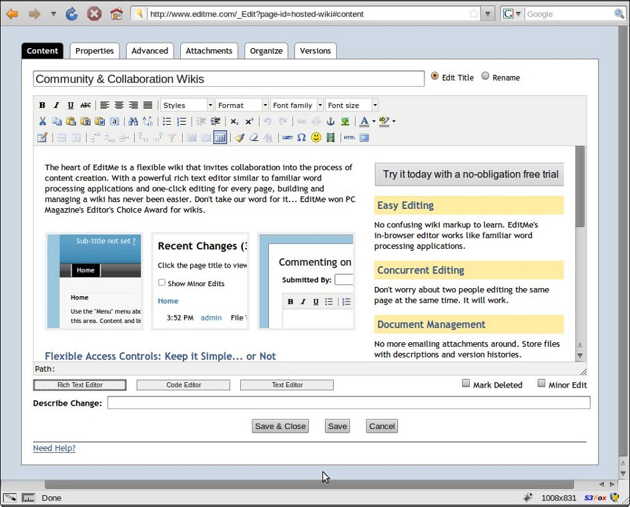Click the editor's vertical scrollbar thumb
This screenshot has width=630, height=507.
[x=580, y=186]
